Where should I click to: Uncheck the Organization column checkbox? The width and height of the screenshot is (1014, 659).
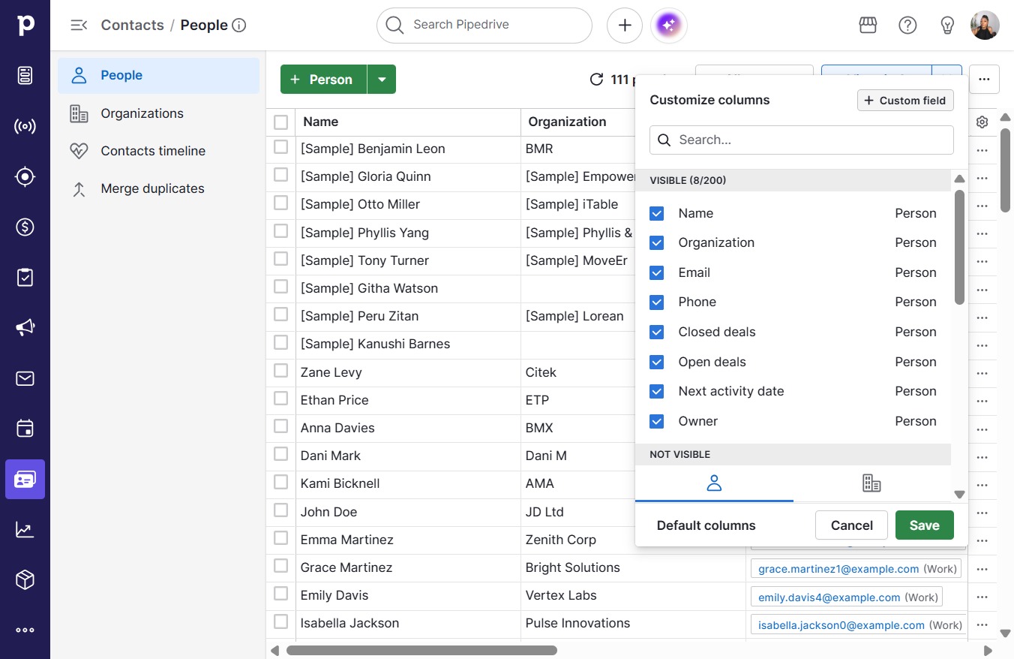[657, 242]
